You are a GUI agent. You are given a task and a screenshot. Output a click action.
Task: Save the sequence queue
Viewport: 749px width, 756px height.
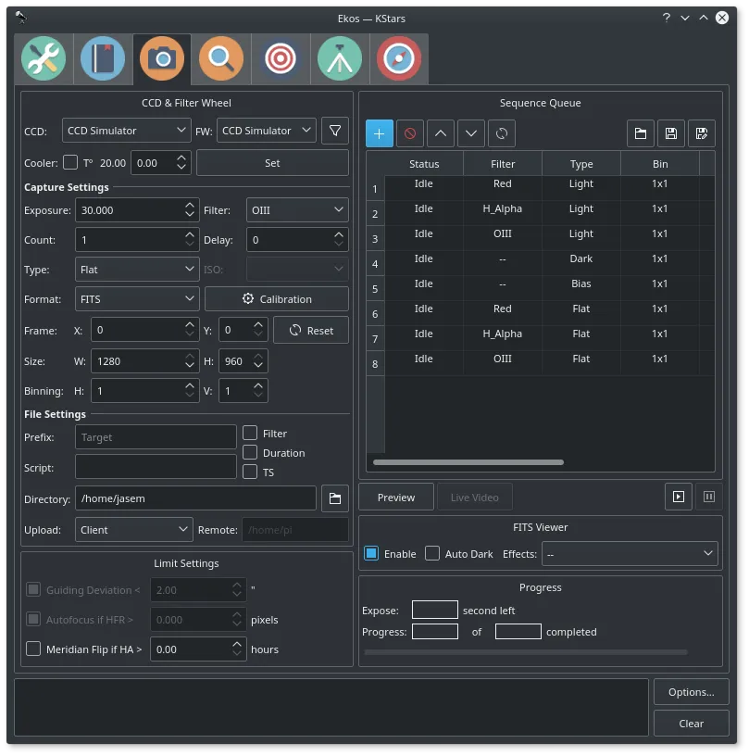pyautogui.click(x=671, y=133)
